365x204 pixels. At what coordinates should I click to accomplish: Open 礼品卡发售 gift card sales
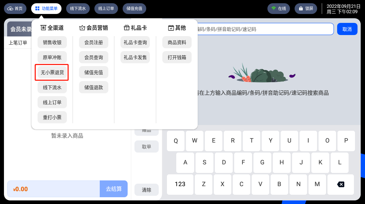[135, 57]
